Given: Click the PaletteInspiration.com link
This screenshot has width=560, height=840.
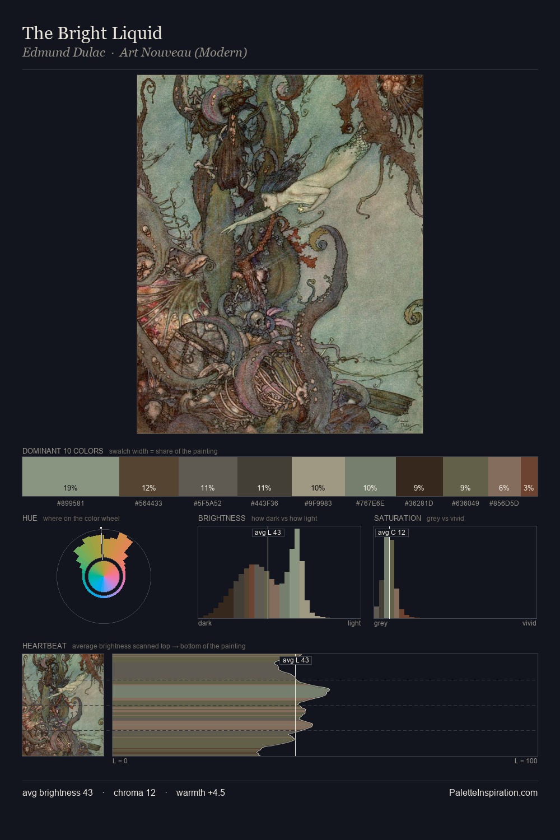Looking at the screenshot, I should click(x=493, y=792).
